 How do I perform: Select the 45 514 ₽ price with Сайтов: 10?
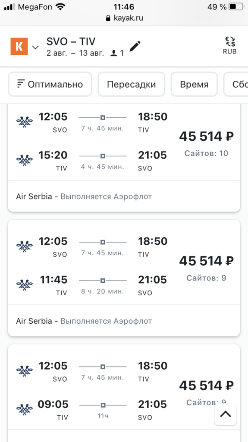click(x=206, y=136)
